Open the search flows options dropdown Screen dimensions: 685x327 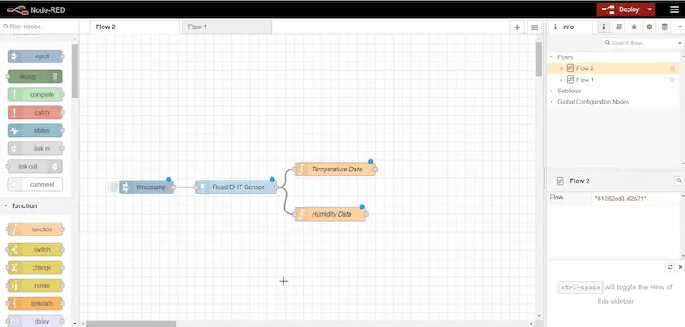(x=679, y=43)
